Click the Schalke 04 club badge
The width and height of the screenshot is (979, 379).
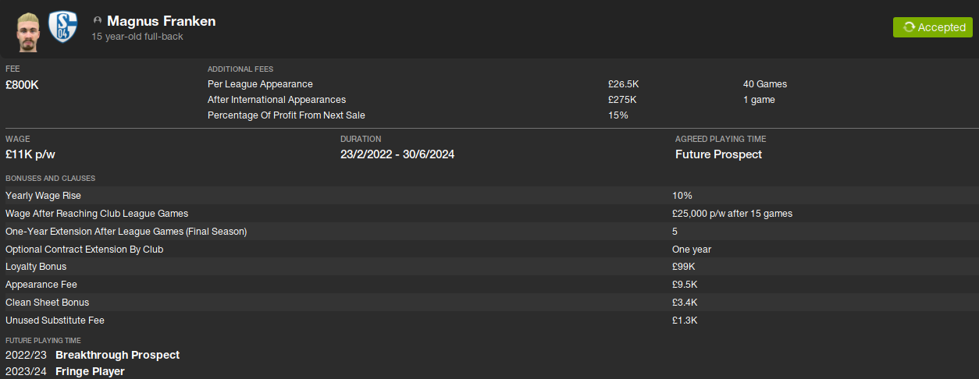coord(63,27)
